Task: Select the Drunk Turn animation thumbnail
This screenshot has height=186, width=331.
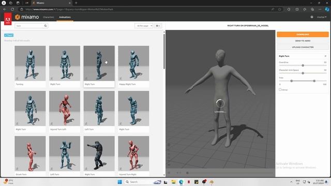Action: pos(30,153)
